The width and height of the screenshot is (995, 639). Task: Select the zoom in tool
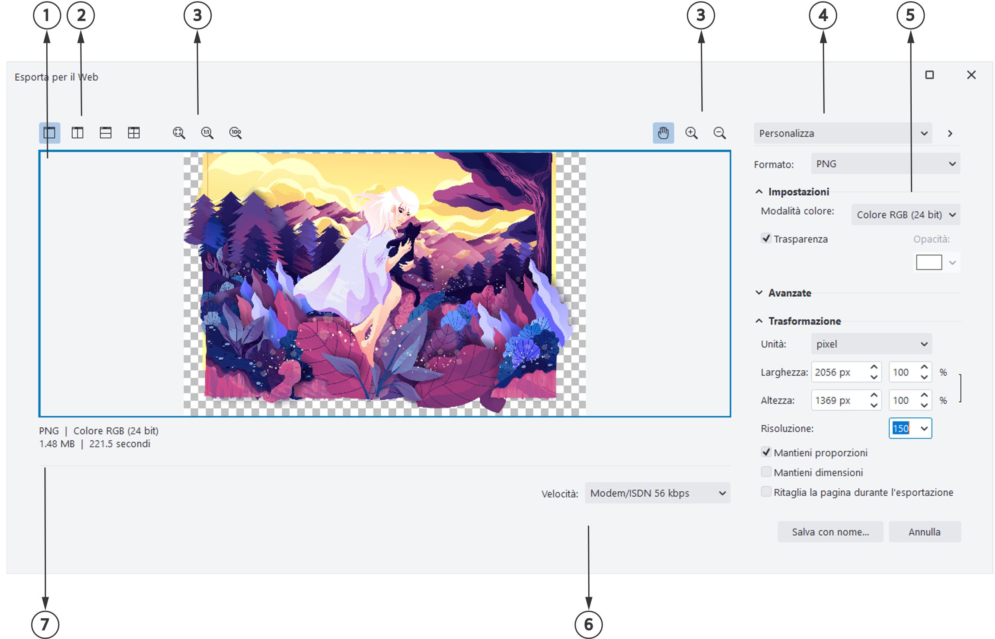pos(692,133)
